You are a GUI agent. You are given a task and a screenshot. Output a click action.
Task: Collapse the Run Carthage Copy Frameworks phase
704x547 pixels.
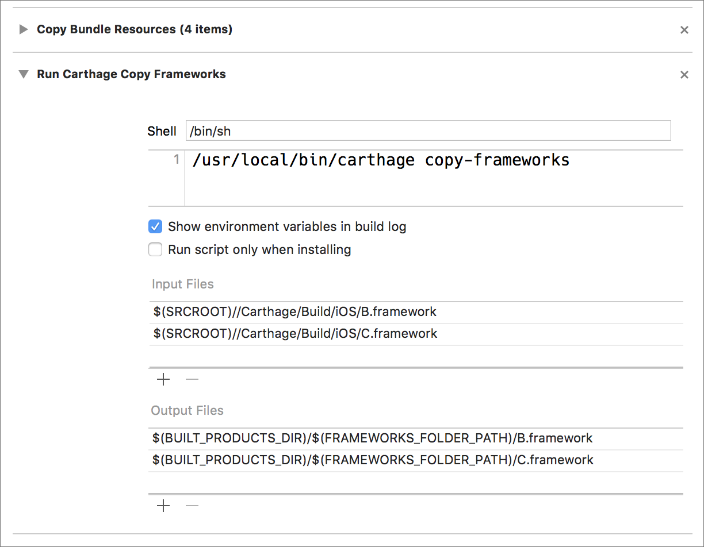coord(23,74)
